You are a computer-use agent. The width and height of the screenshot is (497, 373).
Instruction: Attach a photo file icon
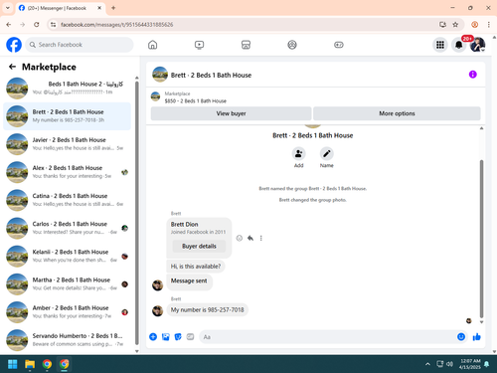[166, 337]
